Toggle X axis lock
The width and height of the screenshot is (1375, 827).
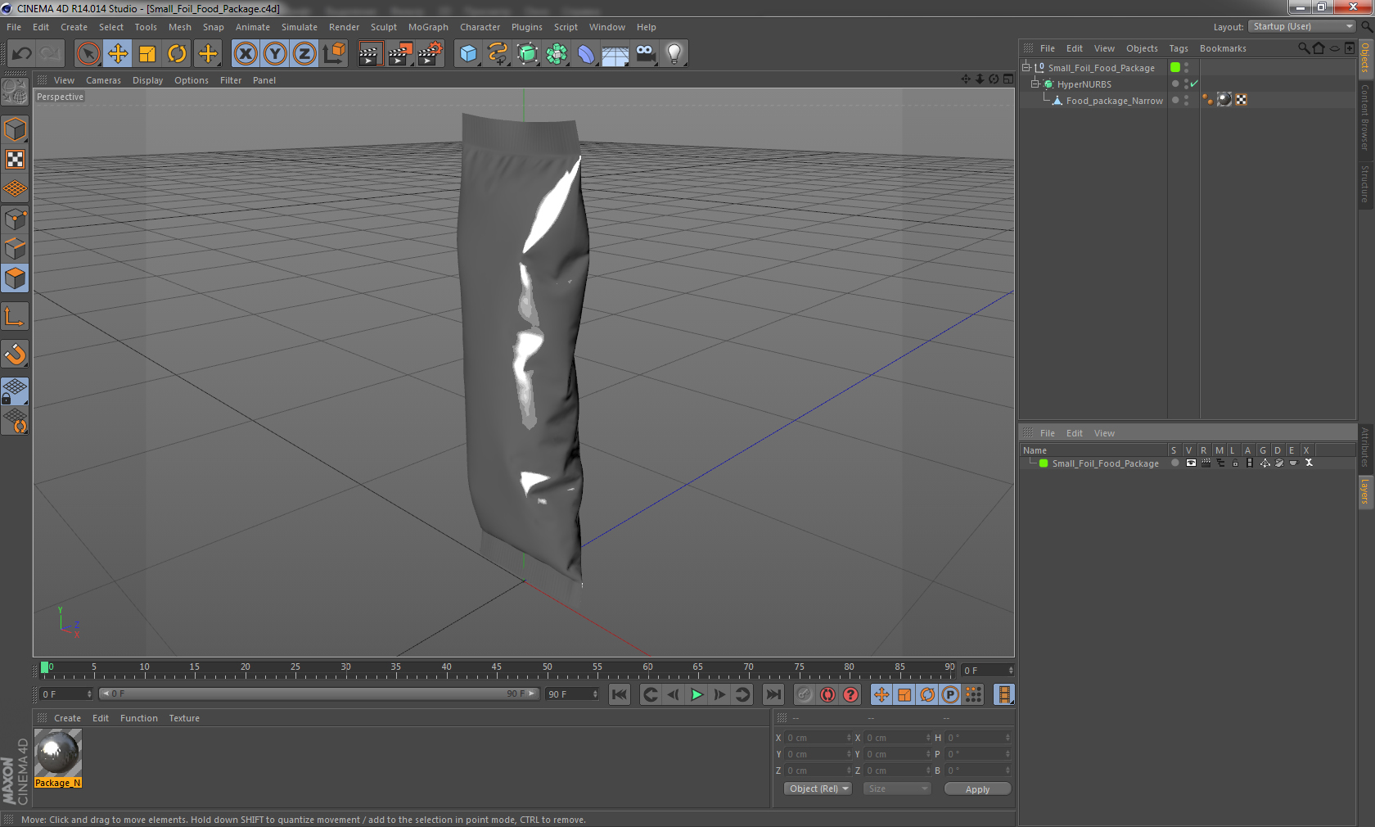[x=246, y=54]
